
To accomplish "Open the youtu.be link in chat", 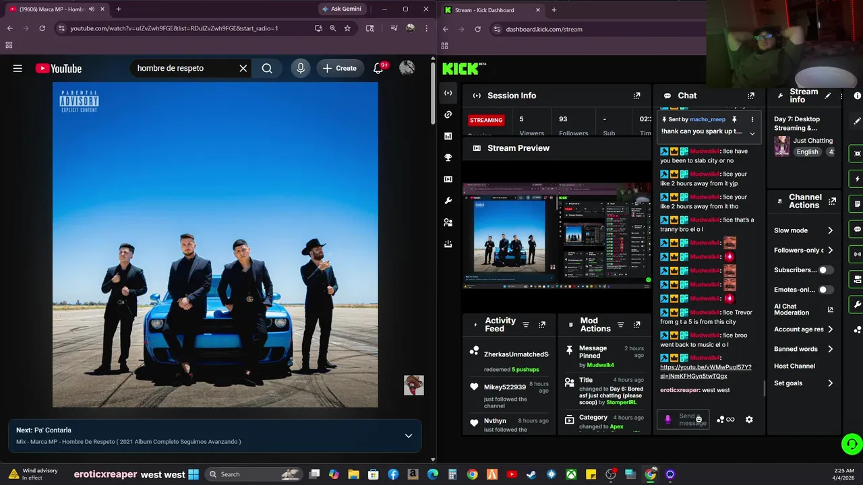I will (x=705, y=372).
